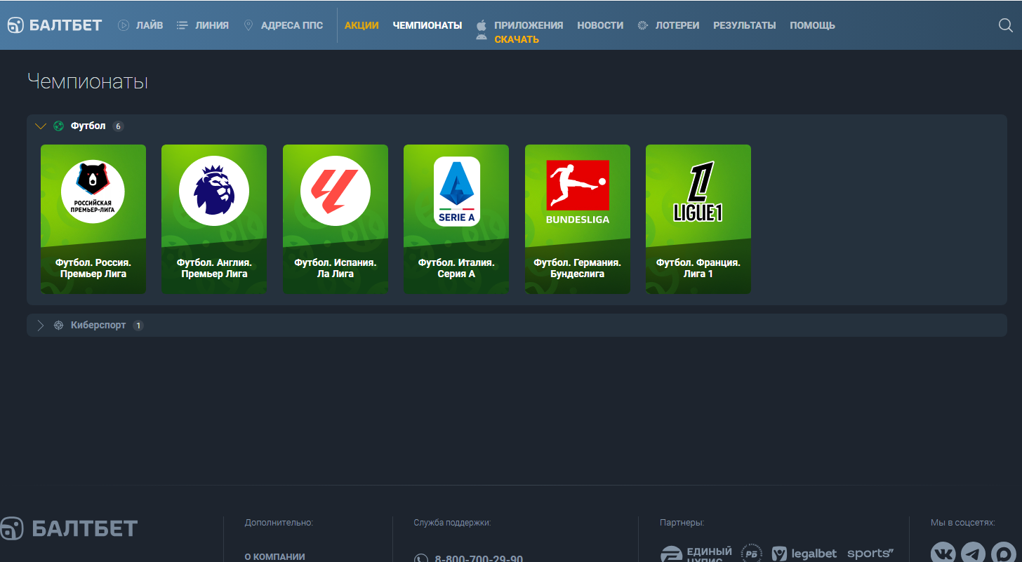Go to Лотереи

click(x=668, y=25)
